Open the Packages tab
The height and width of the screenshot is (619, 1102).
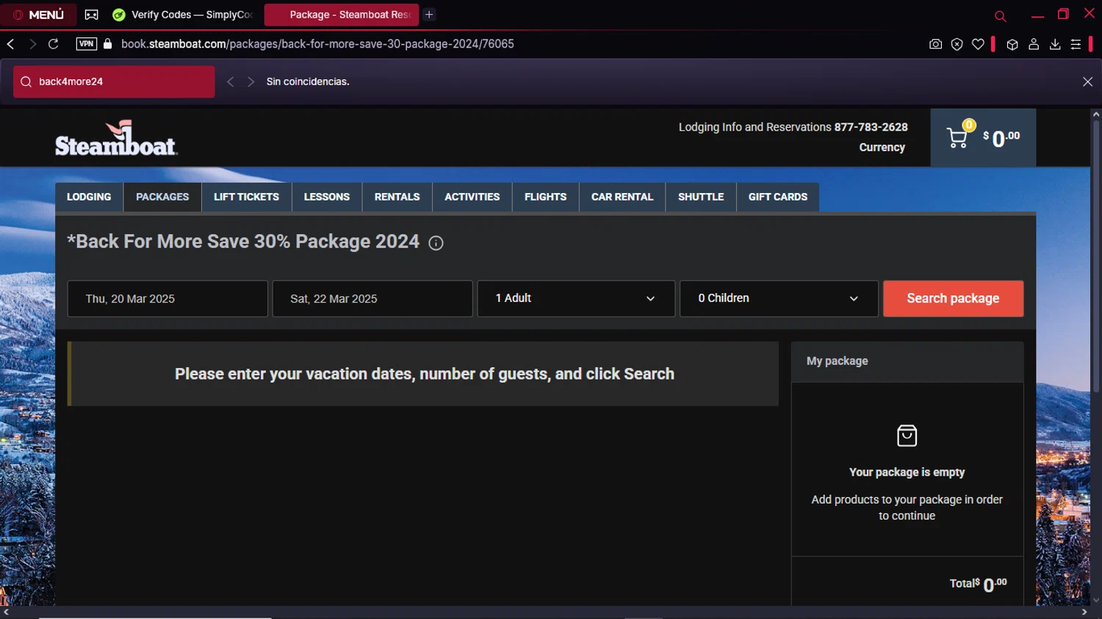coord(162,197)
